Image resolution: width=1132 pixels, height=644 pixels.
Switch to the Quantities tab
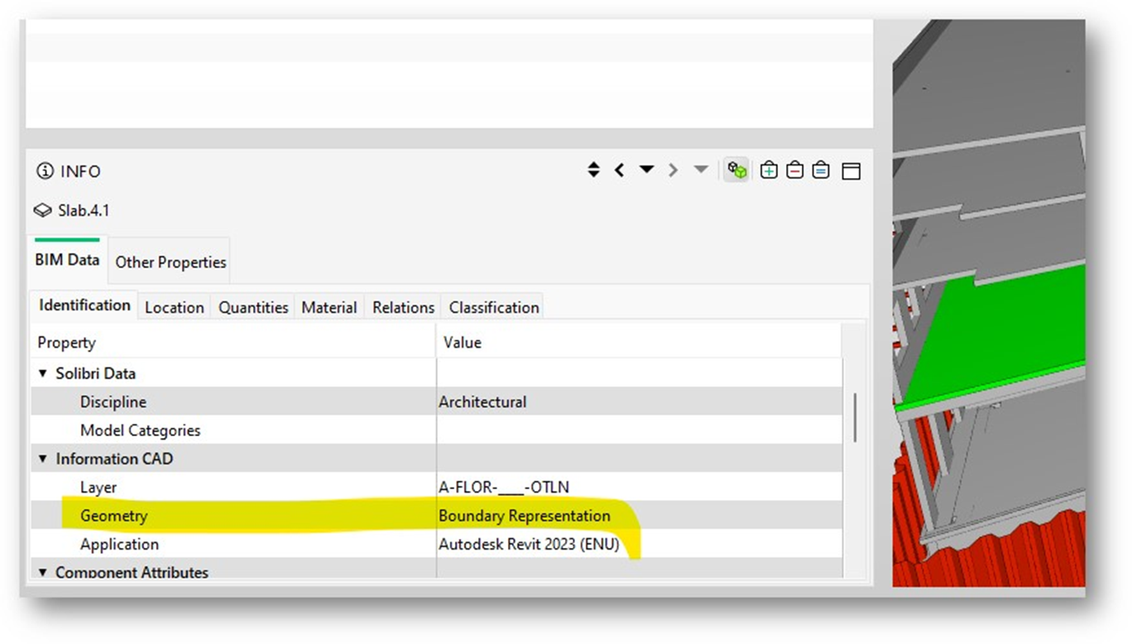(x=253, y=307)
